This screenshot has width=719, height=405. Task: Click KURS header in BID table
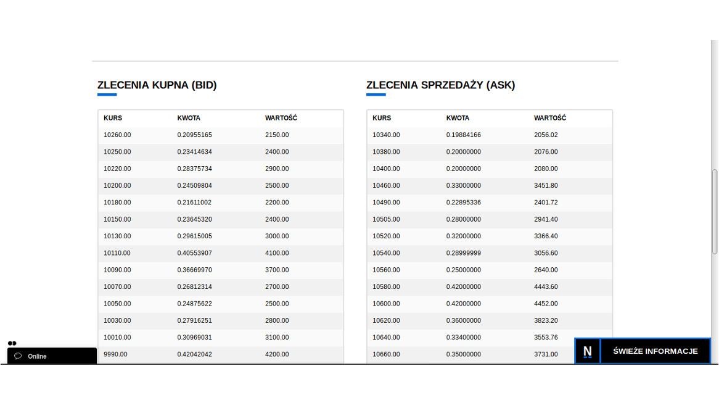click(113, 118)
